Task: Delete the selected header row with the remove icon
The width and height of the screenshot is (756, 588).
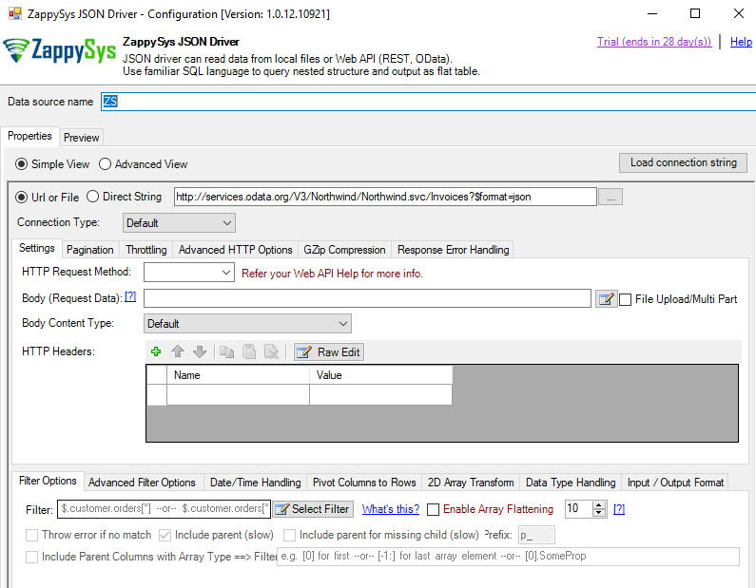Action: pyautogui.click(x=271, y=351)
